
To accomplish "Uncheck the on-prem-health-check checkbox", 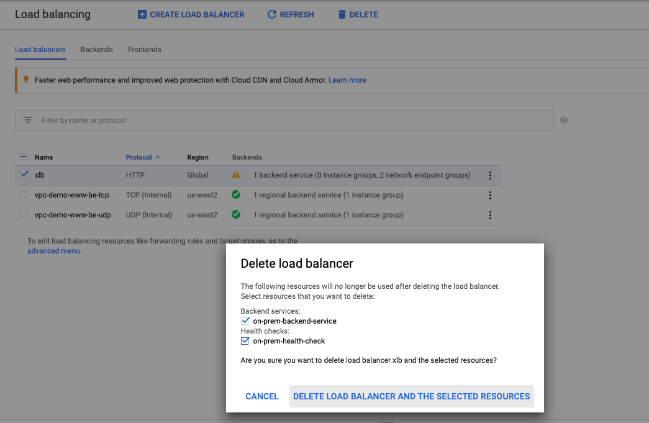I will [245, 341].
